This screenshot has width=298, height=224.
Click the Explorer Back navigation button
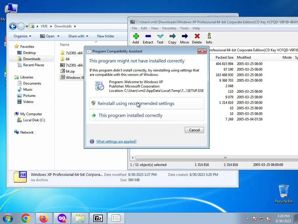point(13,26)
